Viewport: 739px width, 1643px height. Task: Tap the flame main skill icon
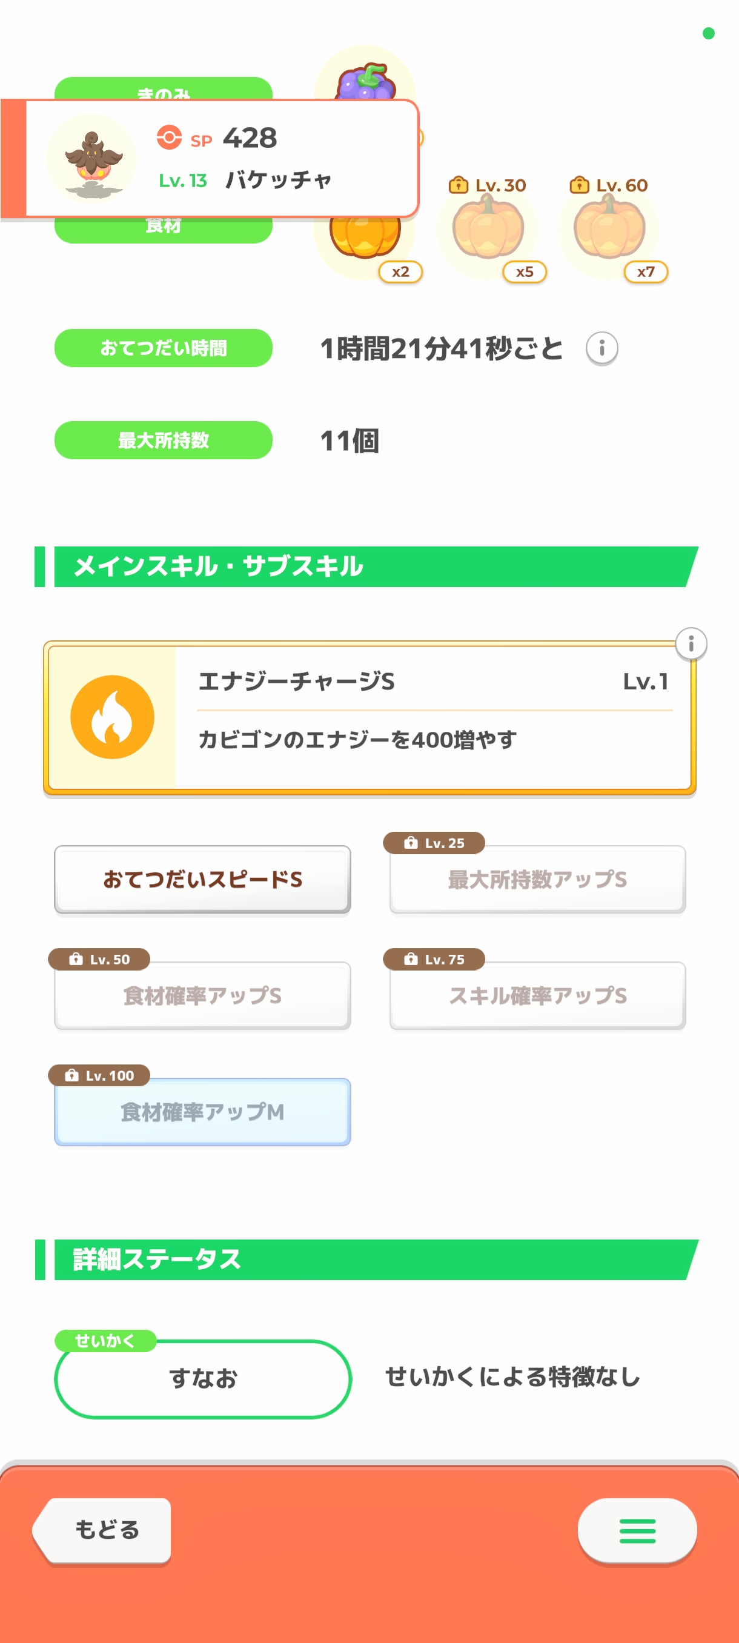point(112,717)
